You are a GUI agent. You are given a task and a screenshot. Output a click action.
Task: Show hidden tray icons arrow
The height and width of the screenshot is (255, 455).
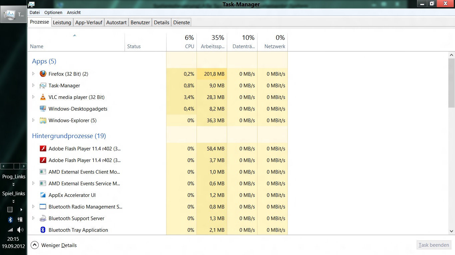(x=21, y=210)
